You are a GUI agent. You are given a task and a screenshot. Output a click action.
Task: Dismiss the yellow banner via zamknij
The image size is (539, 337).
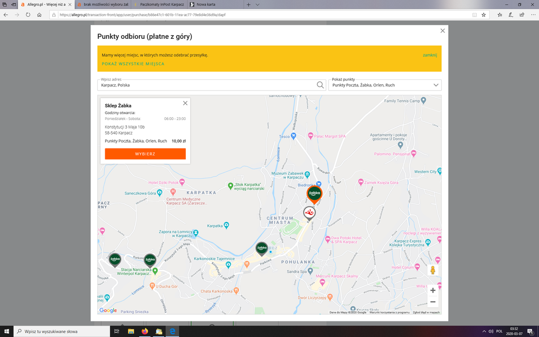point(430,55)
